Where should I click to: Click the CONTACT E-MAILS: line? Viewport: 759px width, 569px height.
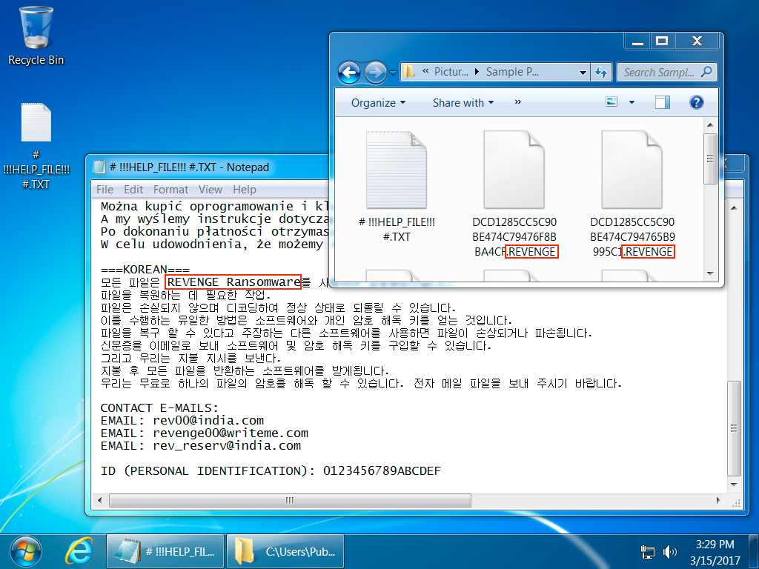[159, 408]
